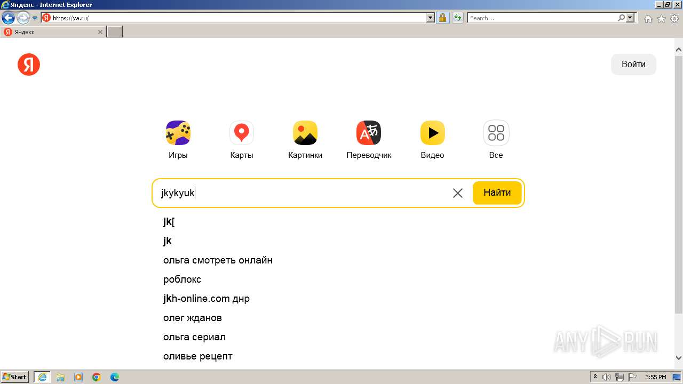The width and height of the screenshot is (683, 384).
Task: Open the IE Tools gear icon
Action: [x=674, y=19]
